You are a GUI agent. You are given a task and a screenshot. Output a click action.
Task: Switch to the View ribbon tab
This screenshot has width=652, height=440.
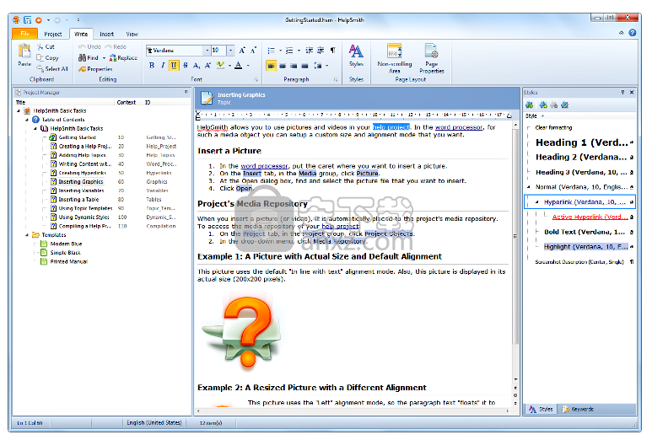[x=132, y=34]
